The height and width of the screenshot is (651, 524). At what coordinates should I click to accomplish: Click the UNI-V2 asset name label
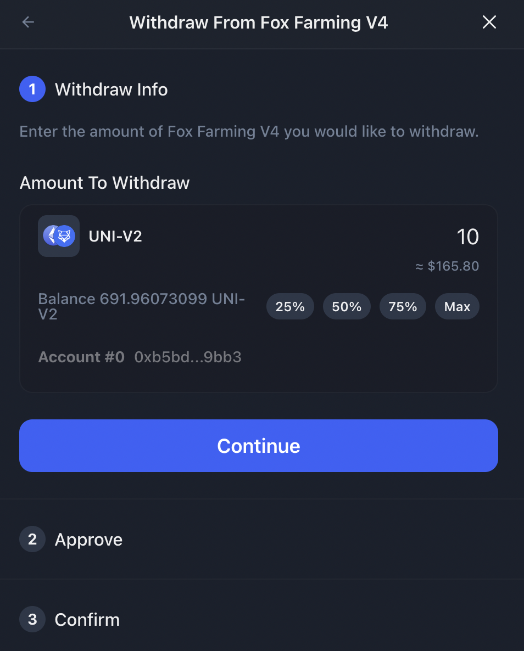click(115, 236)
